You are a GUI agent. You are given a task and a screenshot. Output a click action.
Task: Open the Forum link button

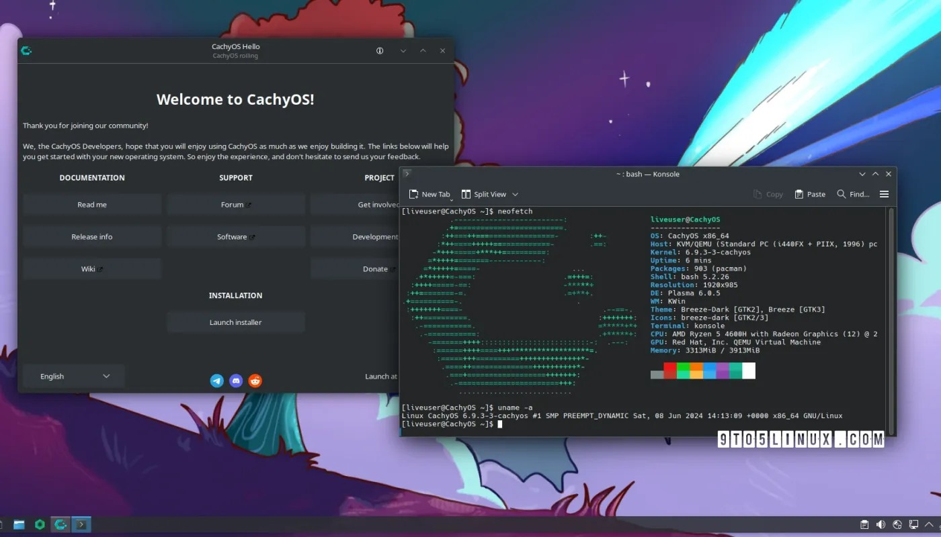point(236,205)
